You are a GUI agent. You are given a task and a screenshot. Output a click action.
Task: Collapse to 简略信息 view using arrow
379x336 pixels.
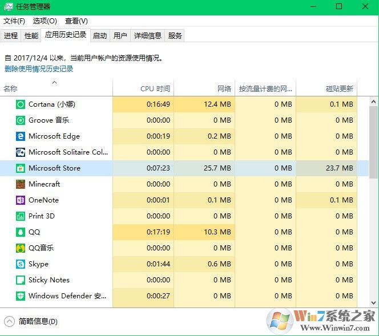tap(9, 321)
